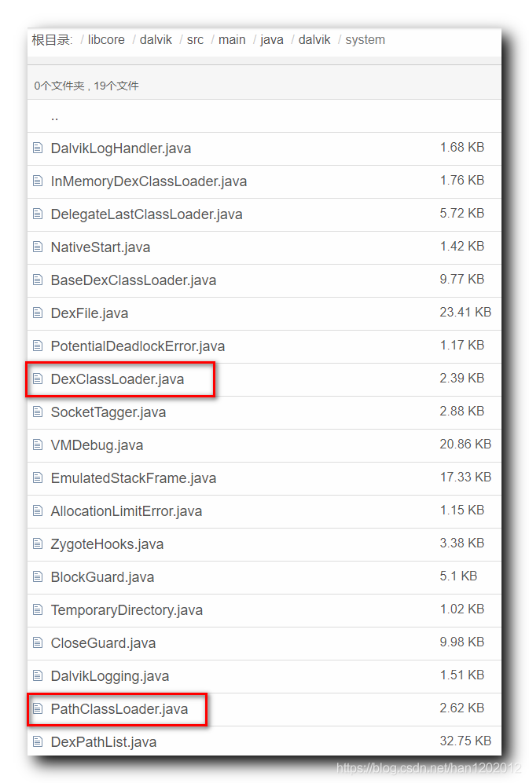The height and width of the screenshot is (783, 529).
Task: Go up via the '..' parent directory entry
Action: coord(54,118)
